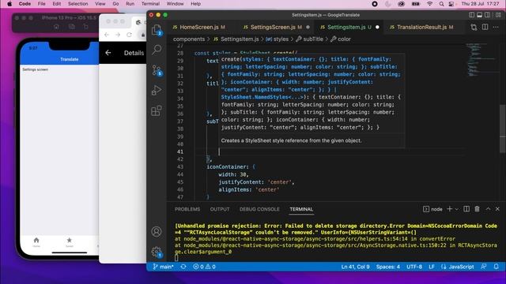Open the Wi-Fi status menu
The image size is (506, 284).
click(429, 4)
